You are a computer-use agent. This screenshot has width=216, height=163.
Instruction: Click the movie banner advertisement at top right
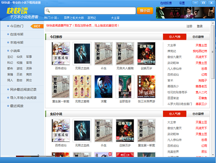[185, 13]
